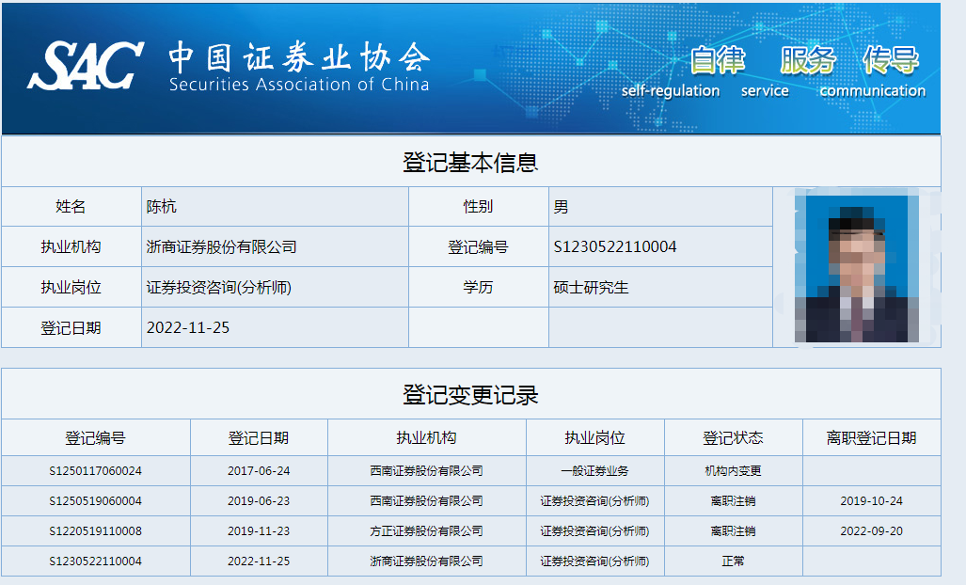Click the 性别 label cell
This screenshot has height=585, width=966.
point(478,207)
